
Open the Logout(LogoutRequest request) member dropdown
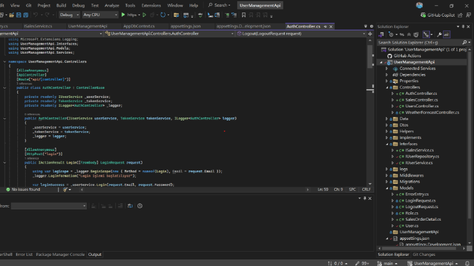point(301,34)
